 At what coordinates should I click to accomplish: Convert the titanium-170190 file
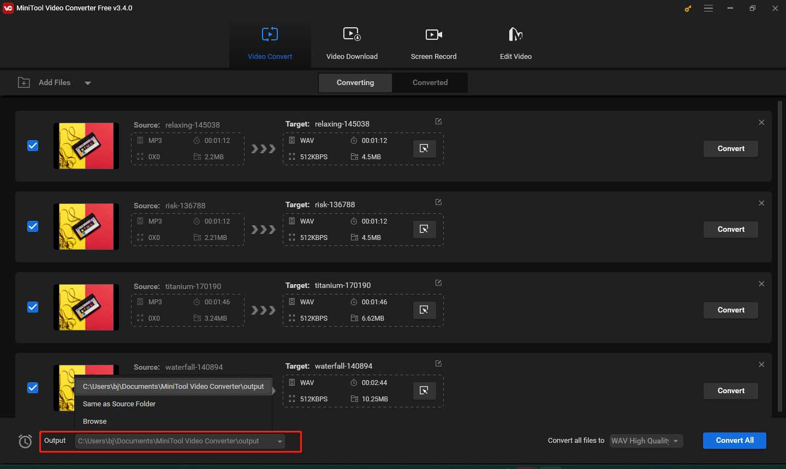pos(731,310)
